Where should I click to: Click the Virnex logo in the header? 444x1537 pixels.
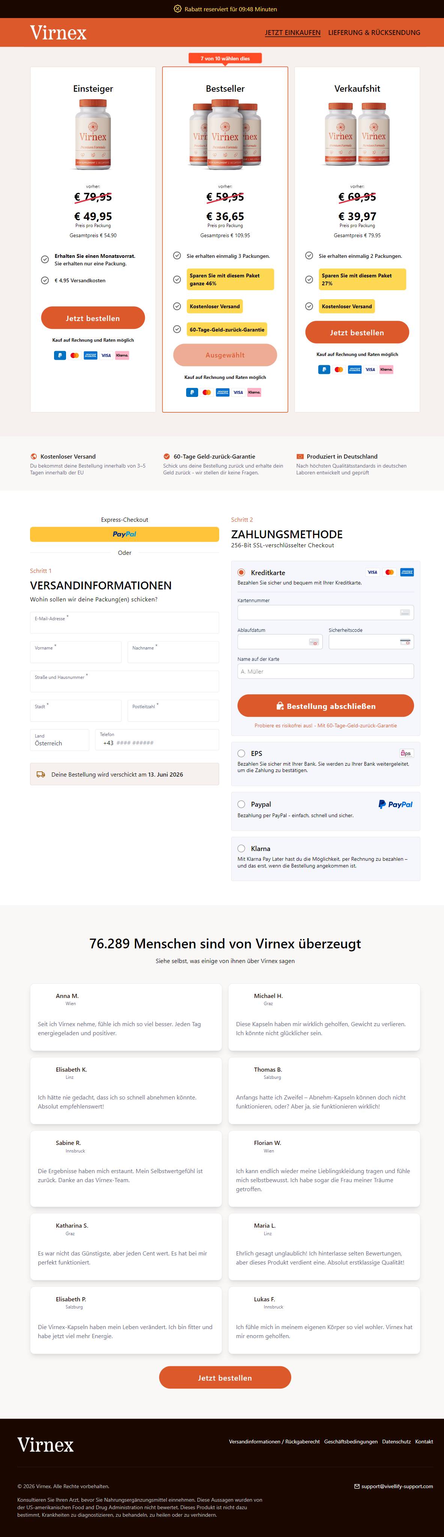(59, 33)
